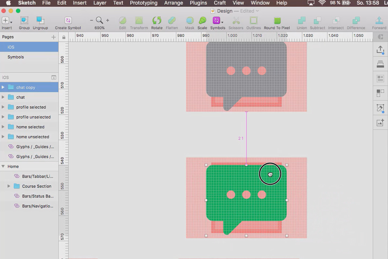Viewport: 388px width, 259px height.
Task: Open the Craft Photos panel icon
Action: tap(380, 123)
